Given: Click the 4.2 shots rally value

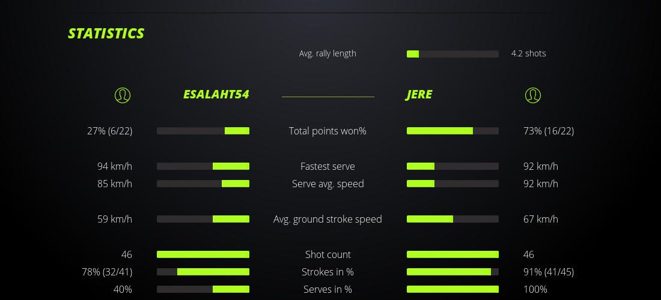Looking at the screenshot, I should (x=528, y=53).
